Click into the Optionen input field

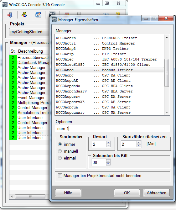point(112,129)
